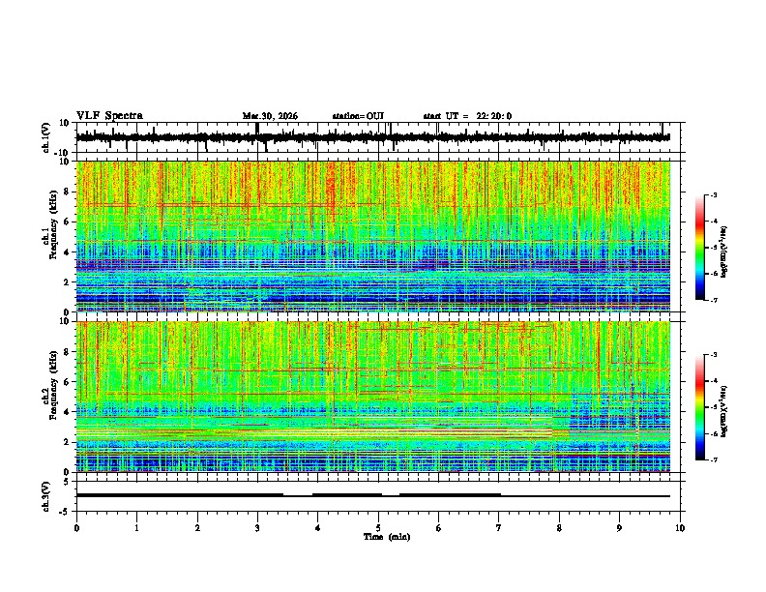
Task: Click the time-axis tick label "5"
Action: (378, 528)
